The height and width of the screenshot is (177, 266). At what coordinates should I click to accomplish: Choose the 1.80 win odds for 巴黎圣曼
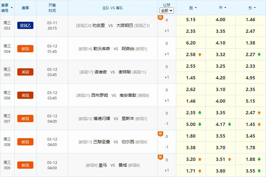tap(191, 136)
